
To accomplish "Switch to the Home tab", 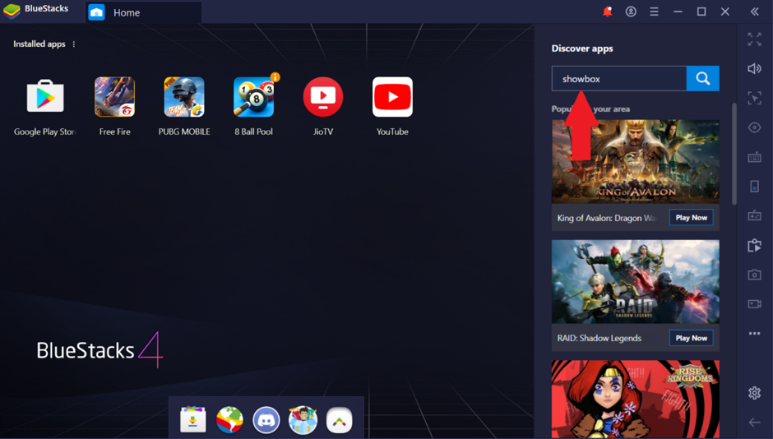I will pyautogui.click(x=126, y=12).
